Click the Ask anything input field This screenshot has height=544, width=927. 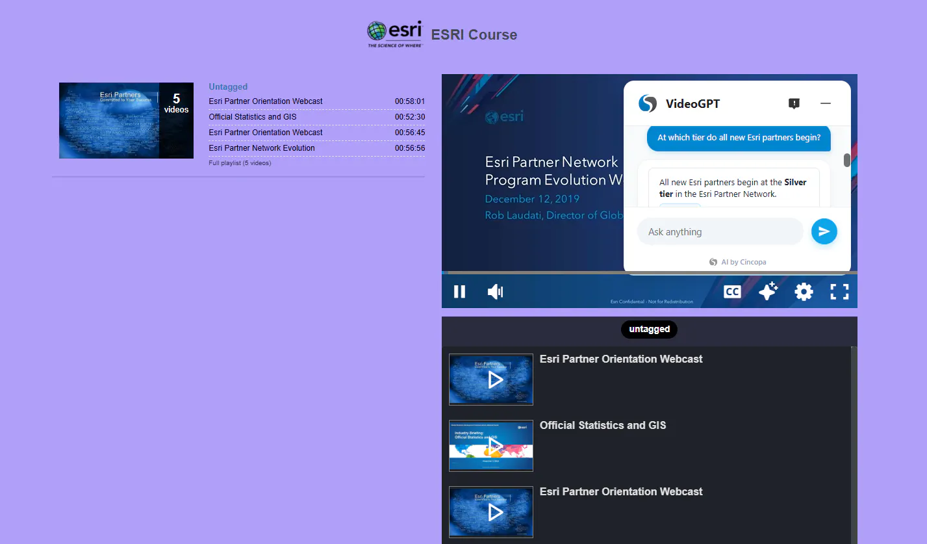[x=720, y=231]
